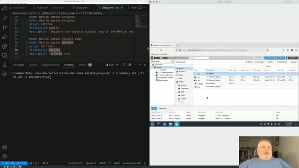Click into the terminal command line

[78, 75]
